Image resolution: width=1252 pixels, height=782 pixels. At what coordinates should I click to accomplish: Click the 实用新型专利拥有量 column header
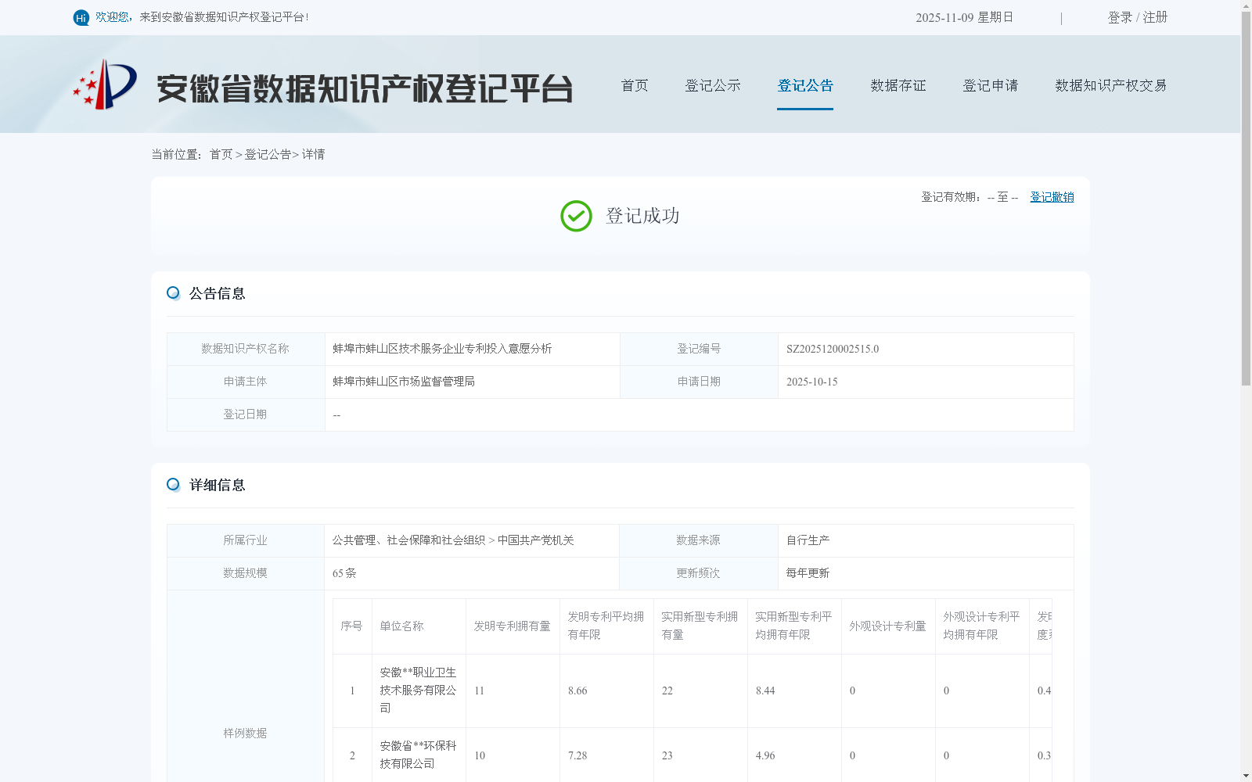pyautogui.click(x=700, y=626)
